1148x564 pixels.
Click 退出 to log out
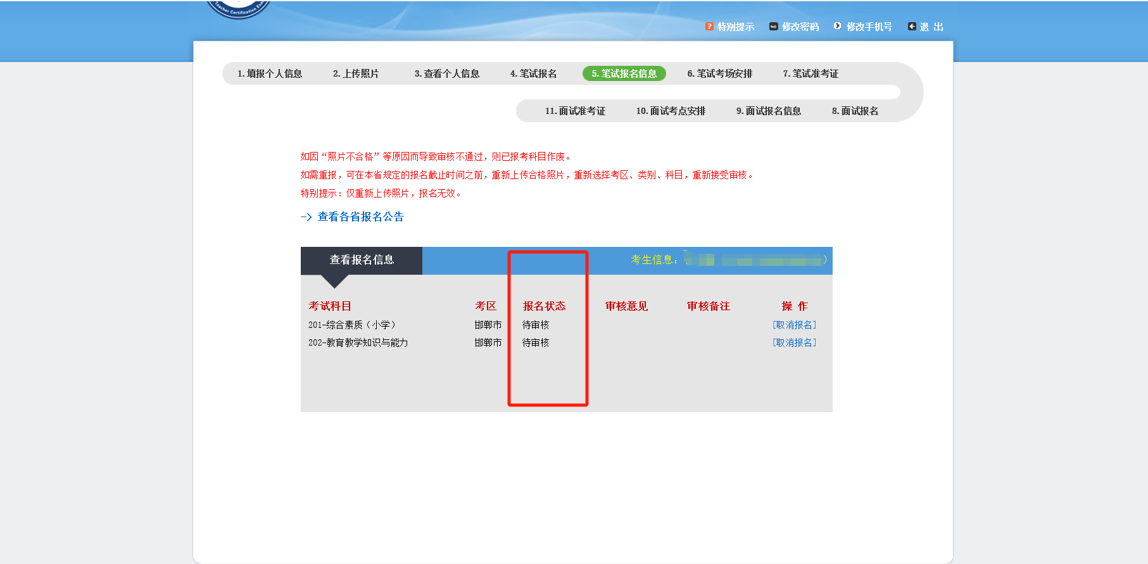pyautogui.click(x=931, y=27)
